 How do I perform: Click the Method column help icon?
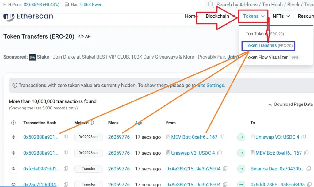(92, 123)
